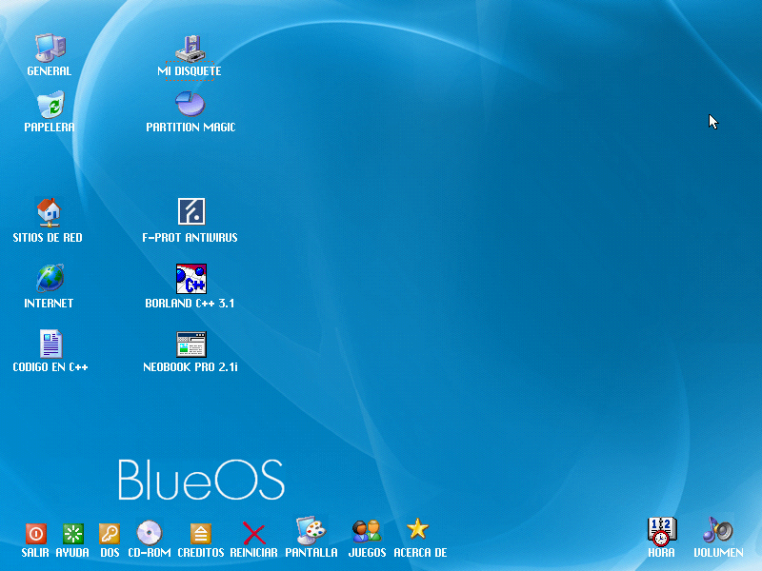Click the PANTALLA text label
762x571 pixels.
click(x=311, y=553)
